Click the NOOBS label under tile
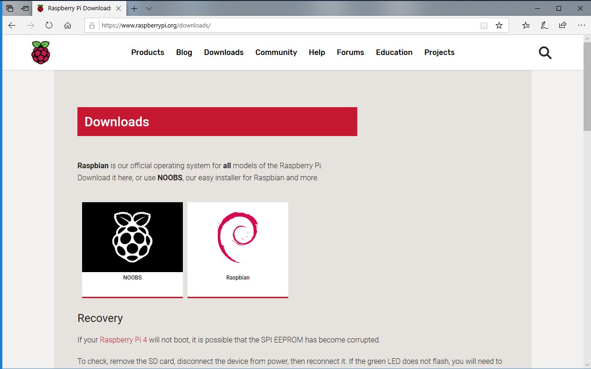591x369 pixels. pyautogui.click(x=132, y=278)
